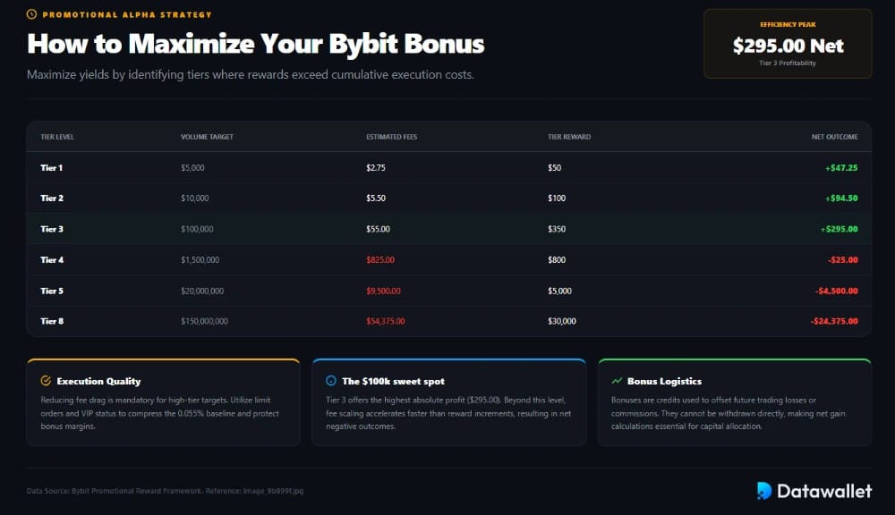Select the Tier Level column header
This screenshot has width=895, height=515.
coord(57,137)
